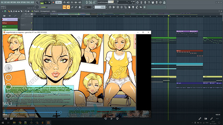The width and height of the screenshot is (223, 125).
Task: Open the HELP menu
Action: point(32,2)
